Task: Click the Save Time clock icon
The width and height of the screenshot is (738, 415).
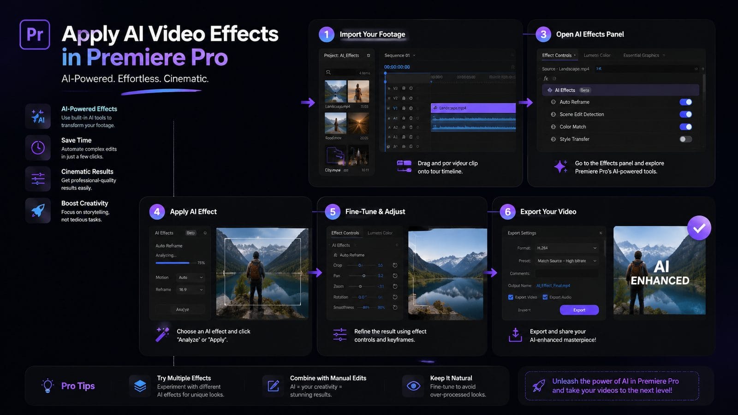Action: (38, 148)
